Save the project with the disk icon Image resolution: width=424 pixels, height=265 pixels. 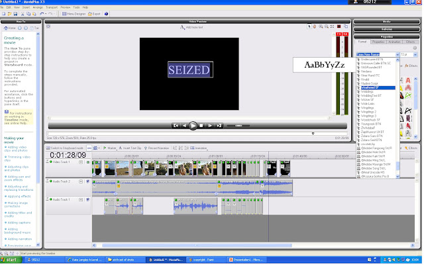tap(15, 14)
